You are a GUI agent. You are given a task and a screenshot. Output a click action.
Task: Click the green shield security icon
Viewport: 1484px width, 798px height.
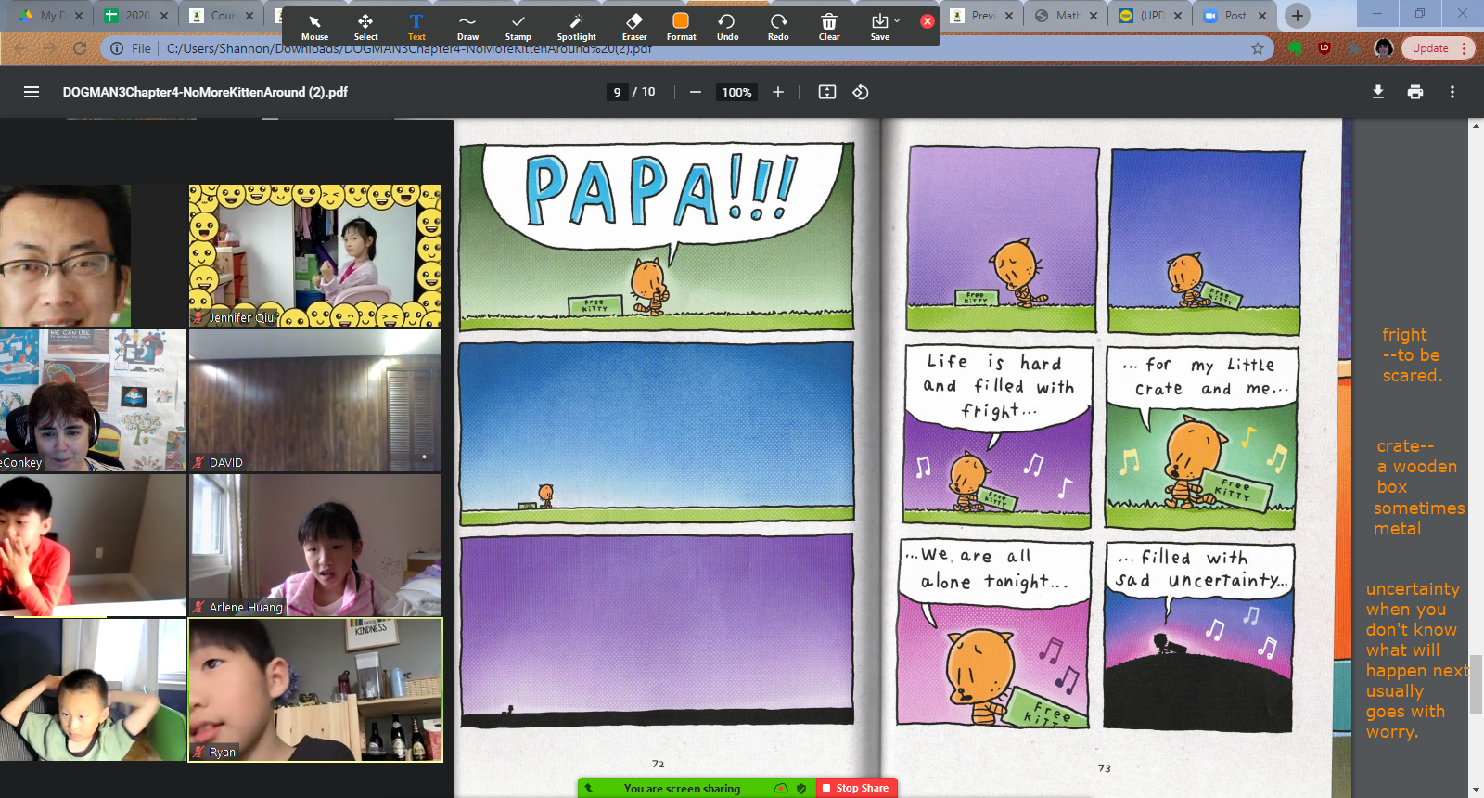point(801,788)
